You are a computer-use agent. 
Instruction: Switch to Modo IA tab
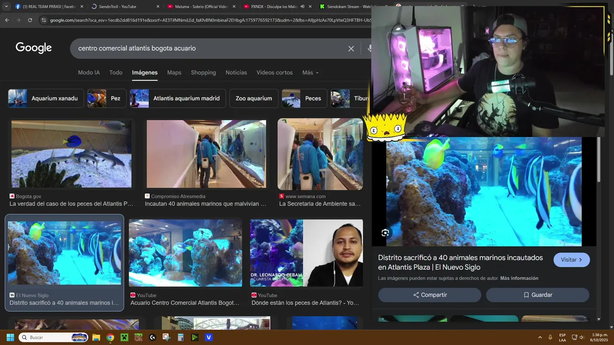89,72
